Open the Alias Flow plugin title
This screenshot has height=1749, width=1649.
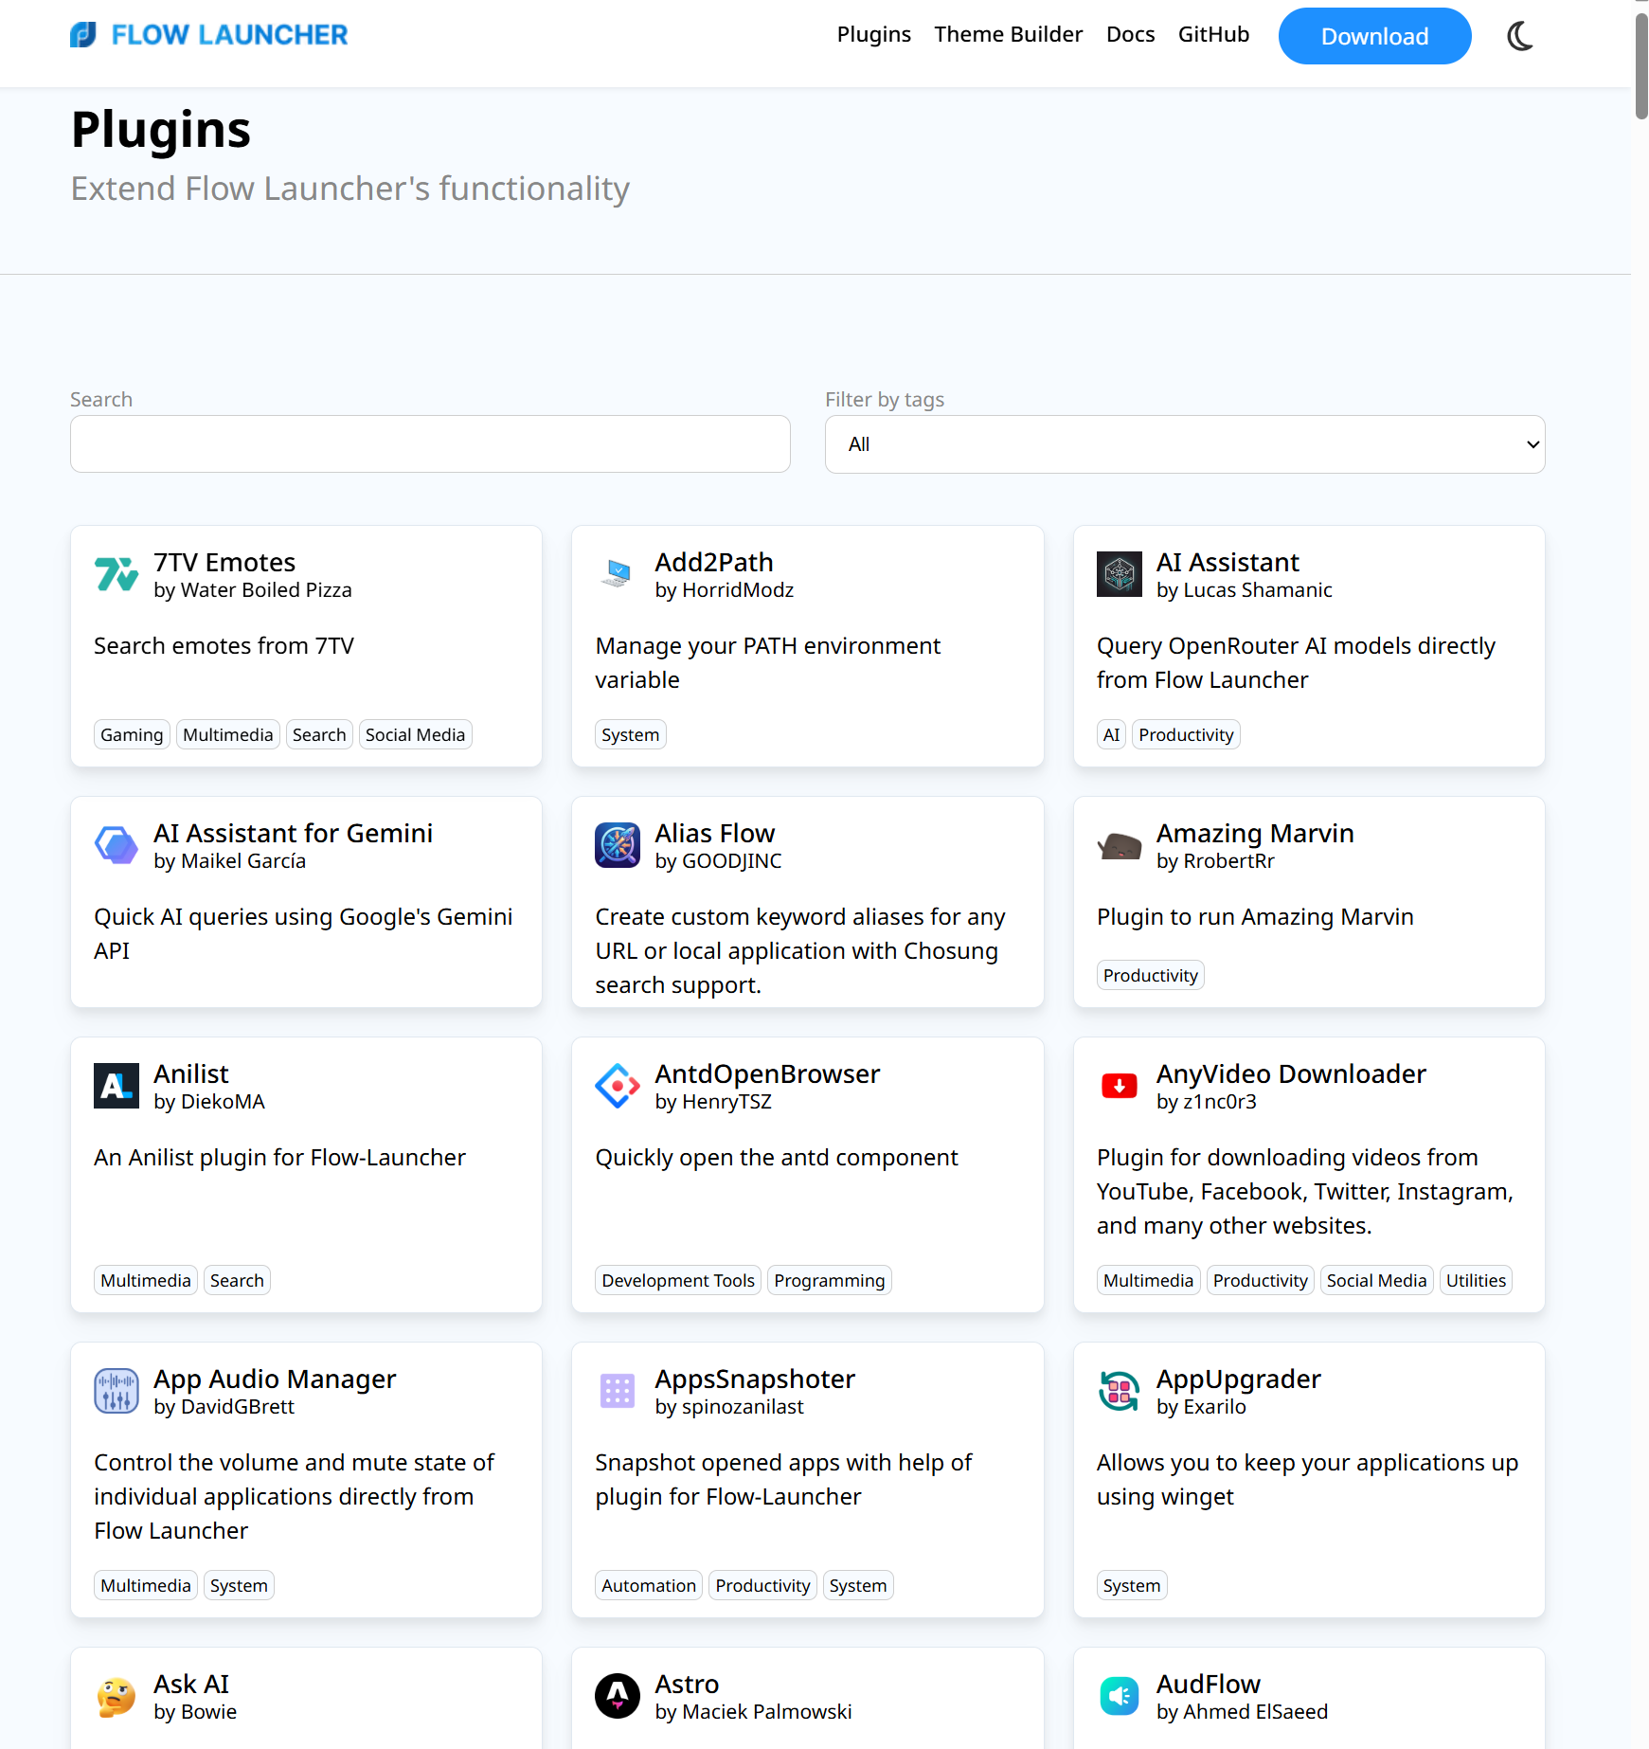click(715, 833)
